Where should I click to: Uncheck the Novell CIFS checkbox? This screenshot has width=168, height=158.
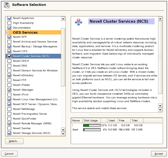coord(9,51)
